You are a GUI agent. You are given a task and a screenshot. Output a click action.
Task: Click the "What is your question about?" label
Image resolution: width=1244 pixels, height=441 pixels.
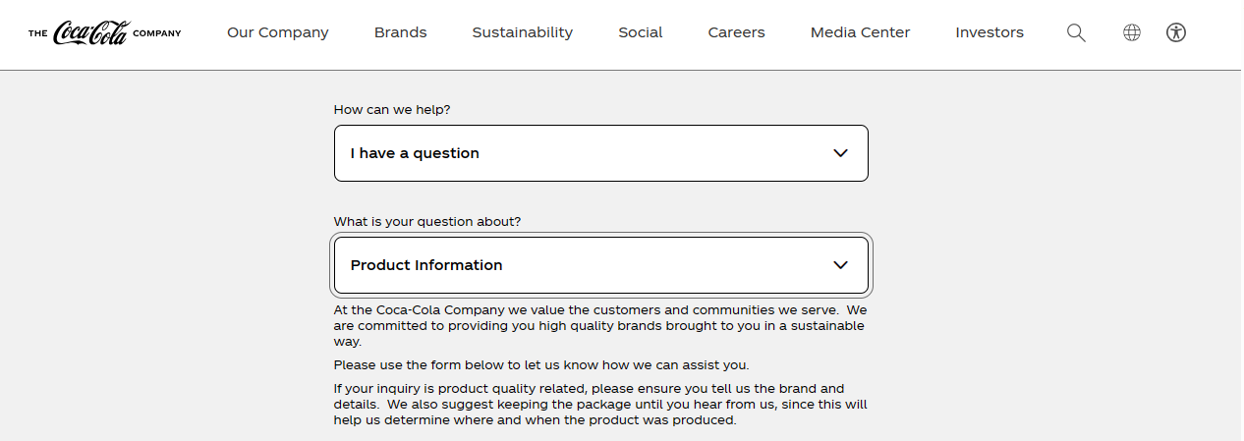coord(427,222)
